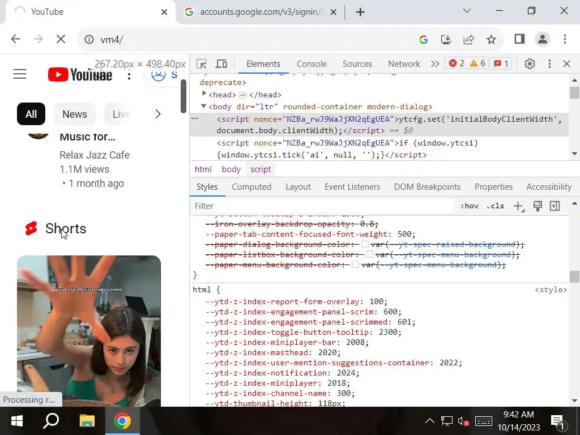Toggle the :hov element state button

(469, 206)
